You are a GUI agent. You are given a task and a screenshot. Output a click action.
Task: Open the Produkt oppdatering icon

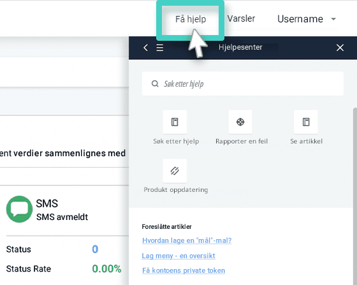[175, 171]
